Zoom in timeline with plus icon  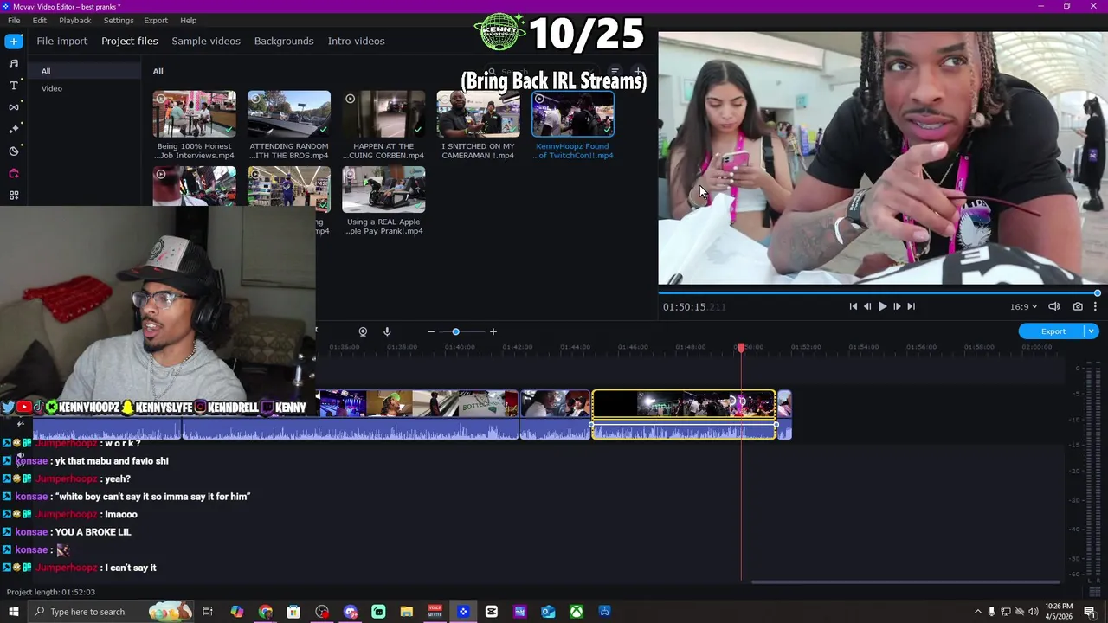tap(493, 331)
